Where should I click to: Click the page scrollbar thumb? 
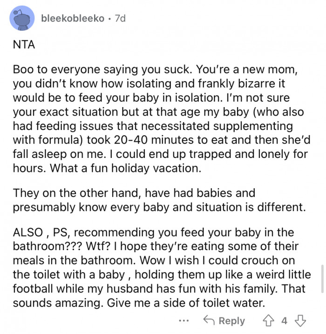pyautogui.click(x=321, y=279)
